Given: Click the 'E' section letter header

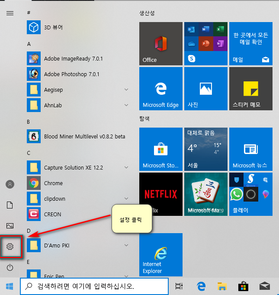Looking at the screenshot, I should pyautogui.click(x=28, y=262).
